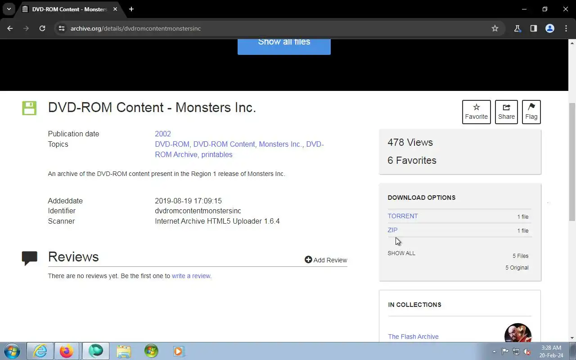Click the 5 Original files text
Viewport: 576px width, 360px height.
click(517, 267)
